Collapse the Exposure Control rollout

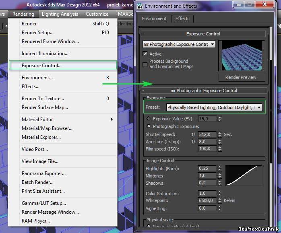(x=203, y=34)
